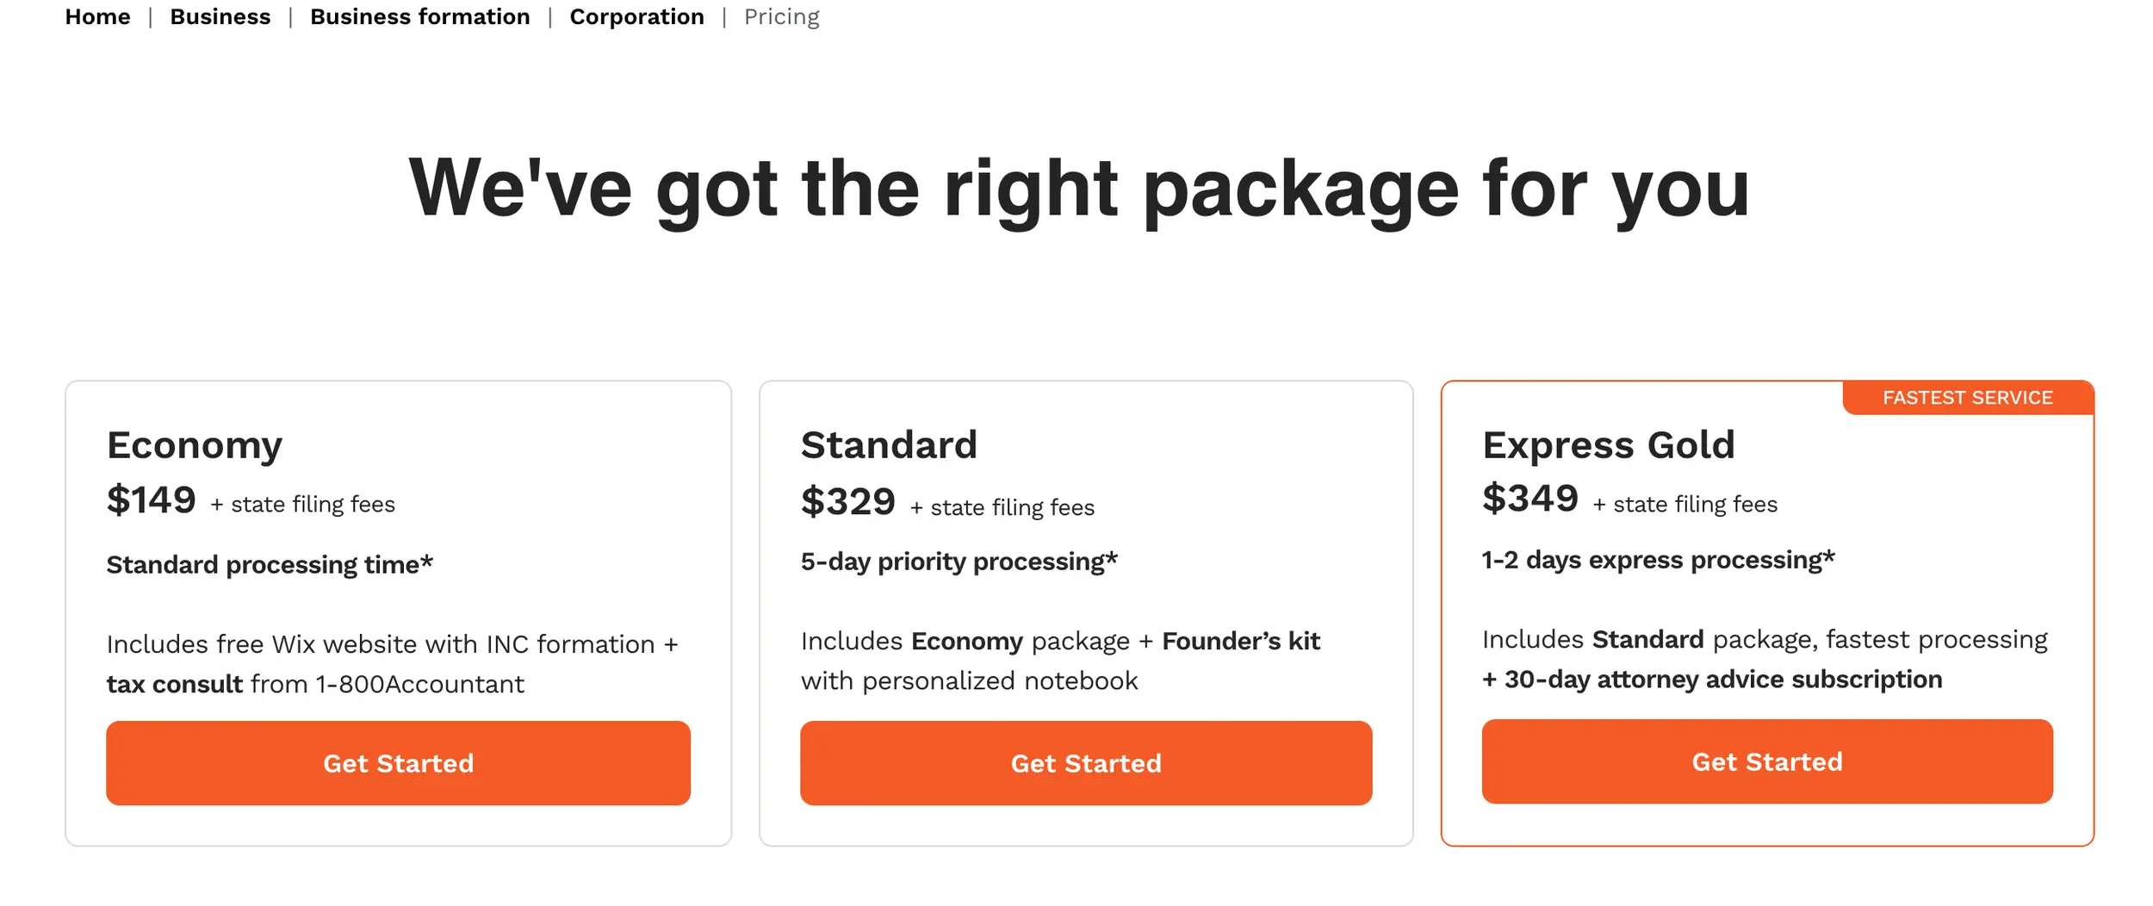Click the Express Gold package title
This screenshot has width=2153, height=906.
(1608, 445)
